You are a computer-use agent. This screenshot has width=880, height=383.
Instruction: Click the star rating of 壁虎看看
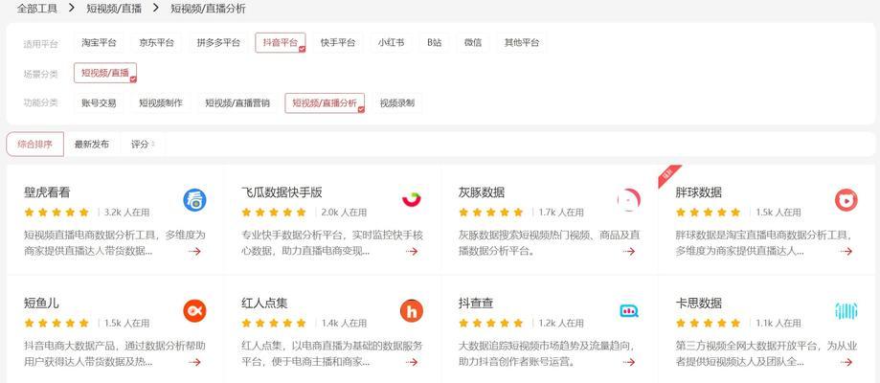[x=56, y=213]
